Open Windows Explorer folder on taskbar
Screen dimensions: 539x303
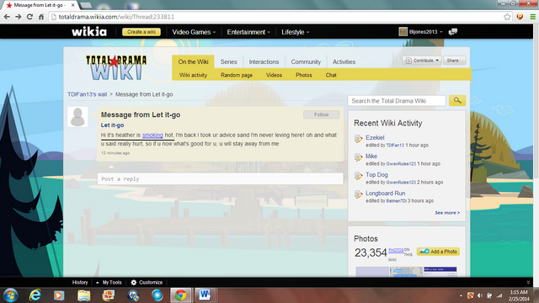tap(83, 295)
